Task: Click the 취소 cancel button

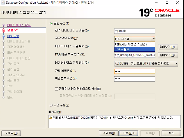Action: (x=171, y=133)
